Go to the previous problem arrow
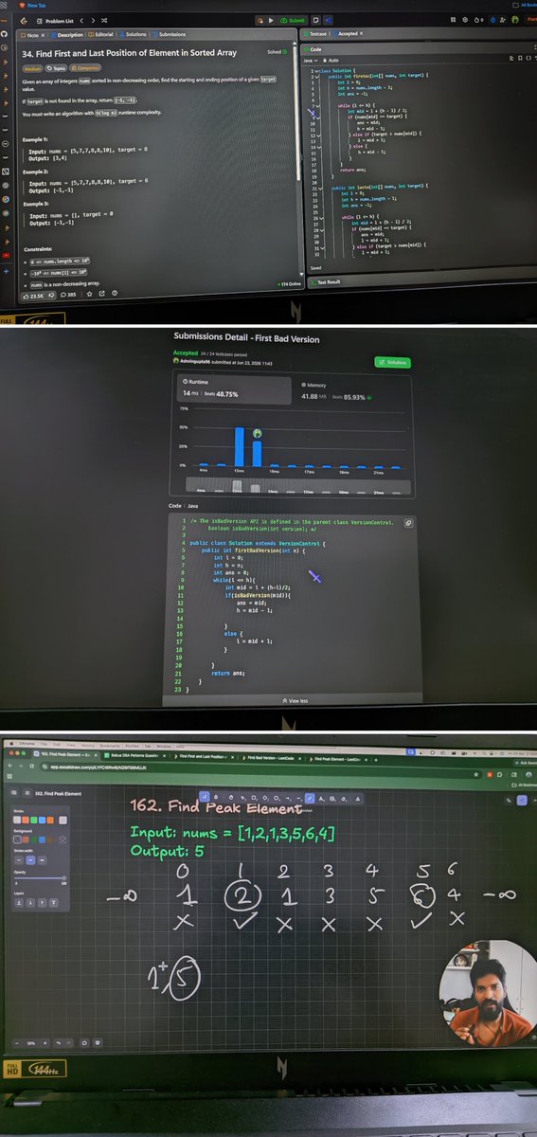This screenshot has width=537, height=1137. [80, 19]
